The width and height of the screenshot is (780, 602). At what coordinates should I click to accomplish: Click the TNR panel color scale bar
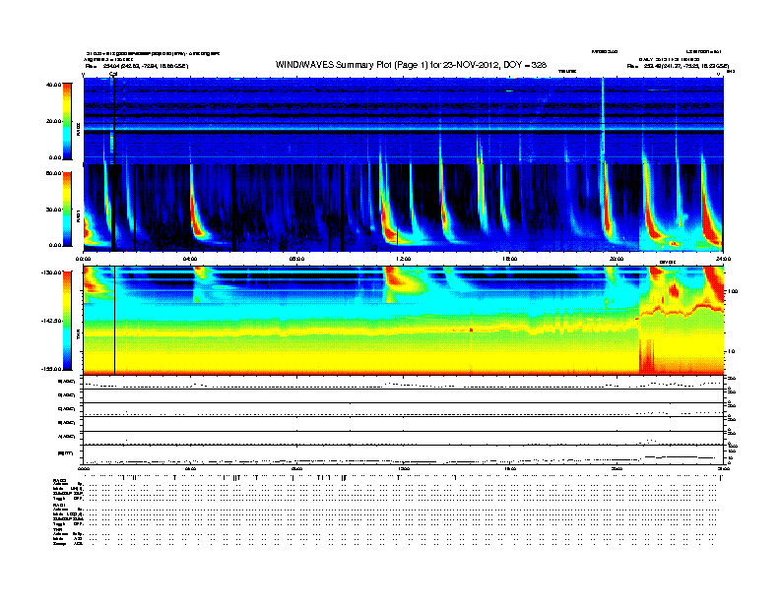pos(67,321)
